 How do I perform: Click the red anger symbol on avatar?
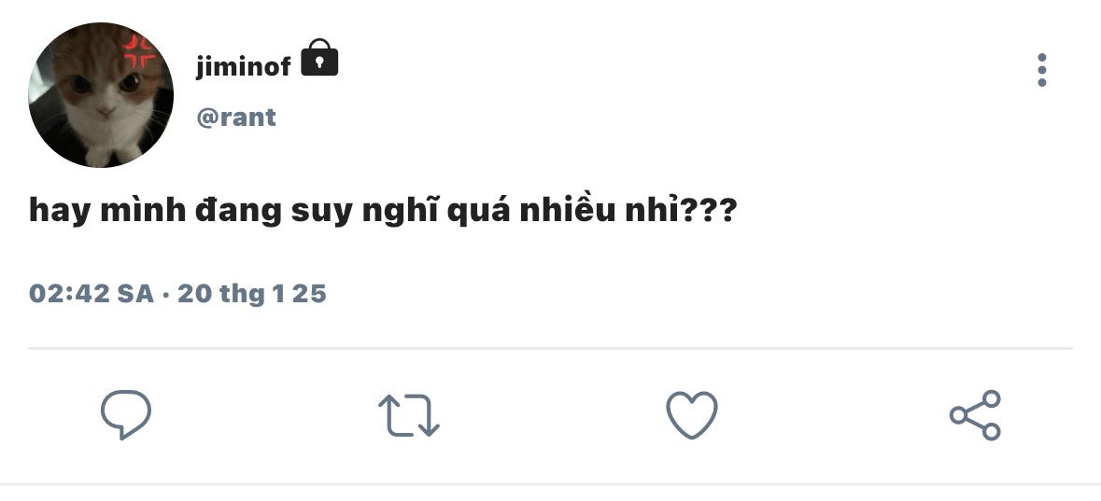(139, 51)
